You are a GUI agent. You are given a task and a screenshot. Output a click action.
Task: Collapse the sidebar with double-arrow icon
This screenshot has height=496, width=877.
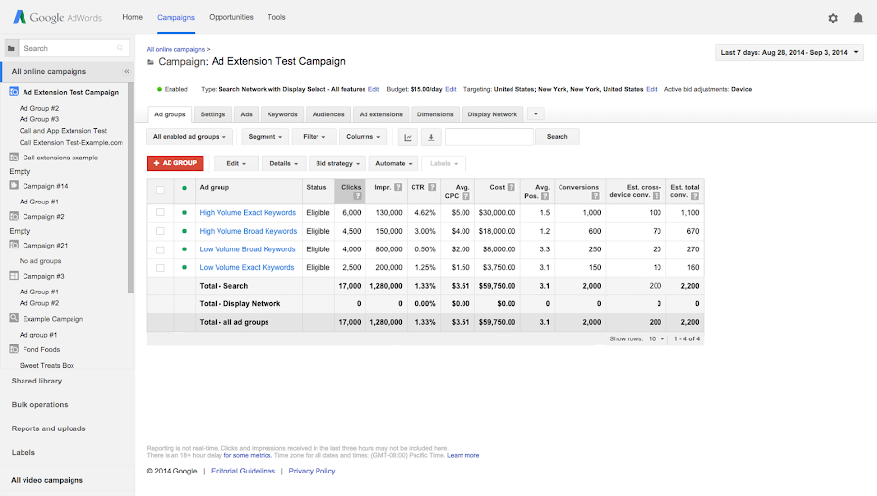click(x=126, y=72)
